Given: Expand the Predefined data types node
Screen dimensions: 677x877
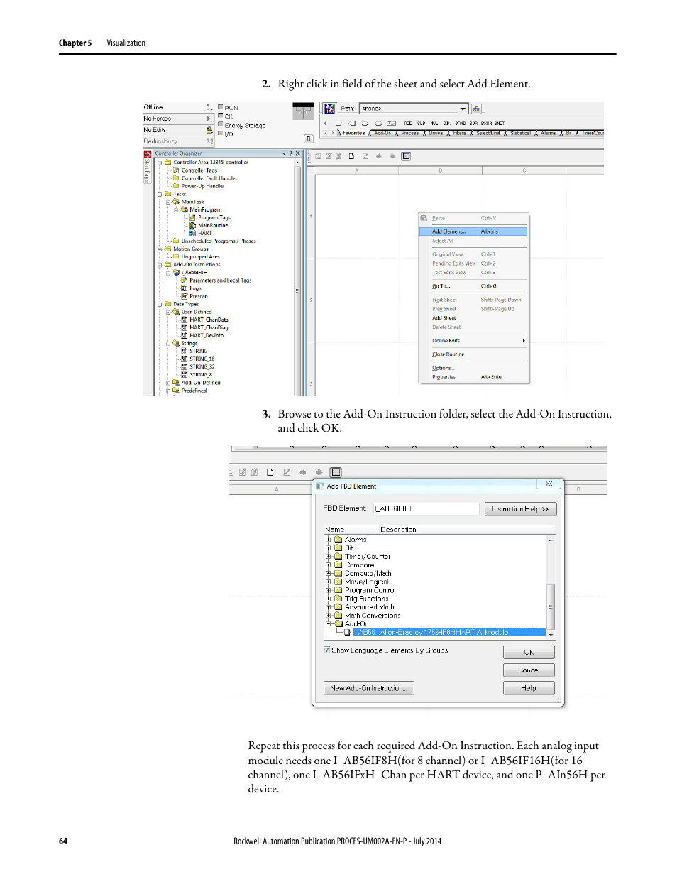Looking at the screenshot, I should coord(168,391).
